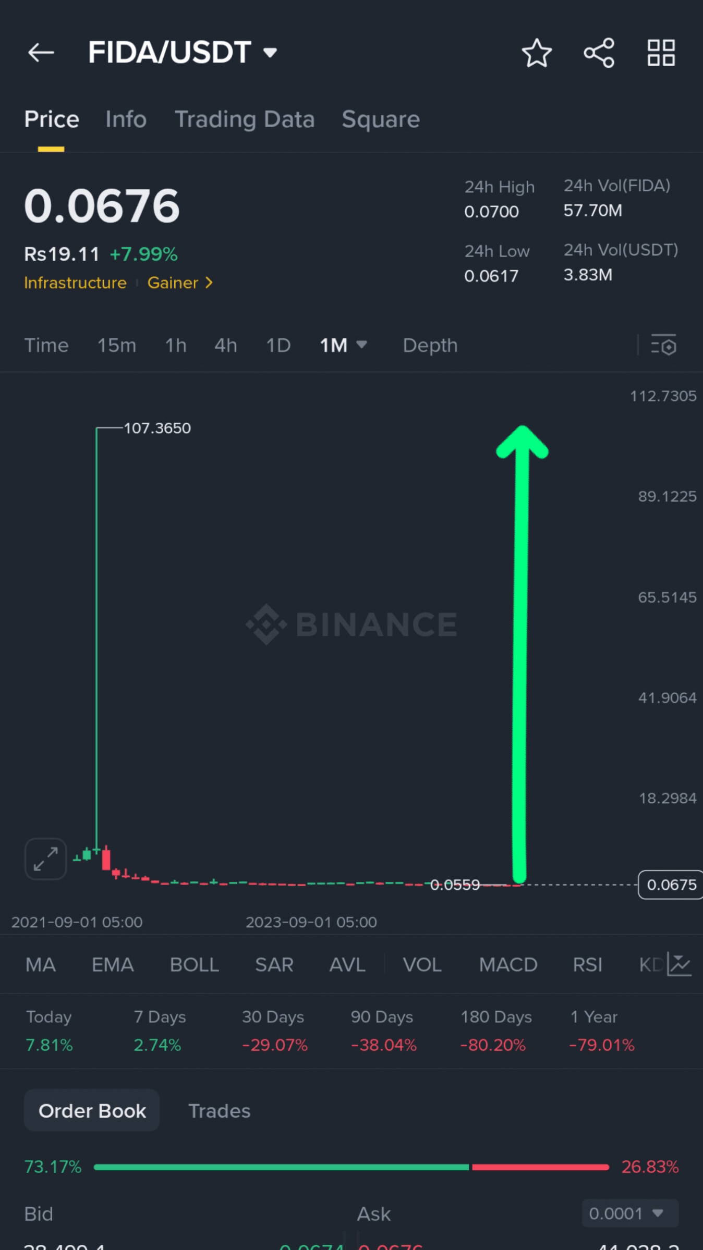The image size is (703, 1250).
Task: Select the 4h chart interval
Action: [x=226, y=345]
